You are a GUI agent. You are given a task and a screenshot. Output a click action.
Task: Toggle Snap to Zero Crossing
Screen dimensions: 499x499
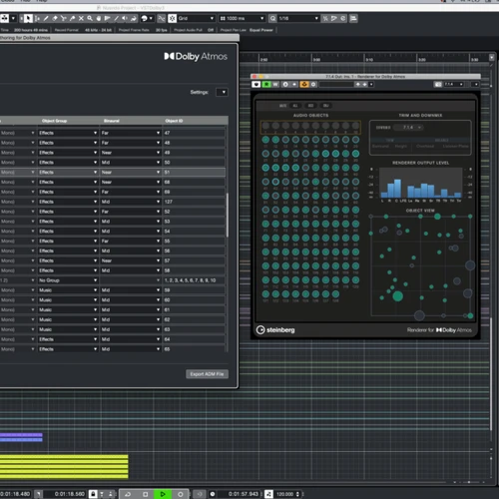(162, 18)
